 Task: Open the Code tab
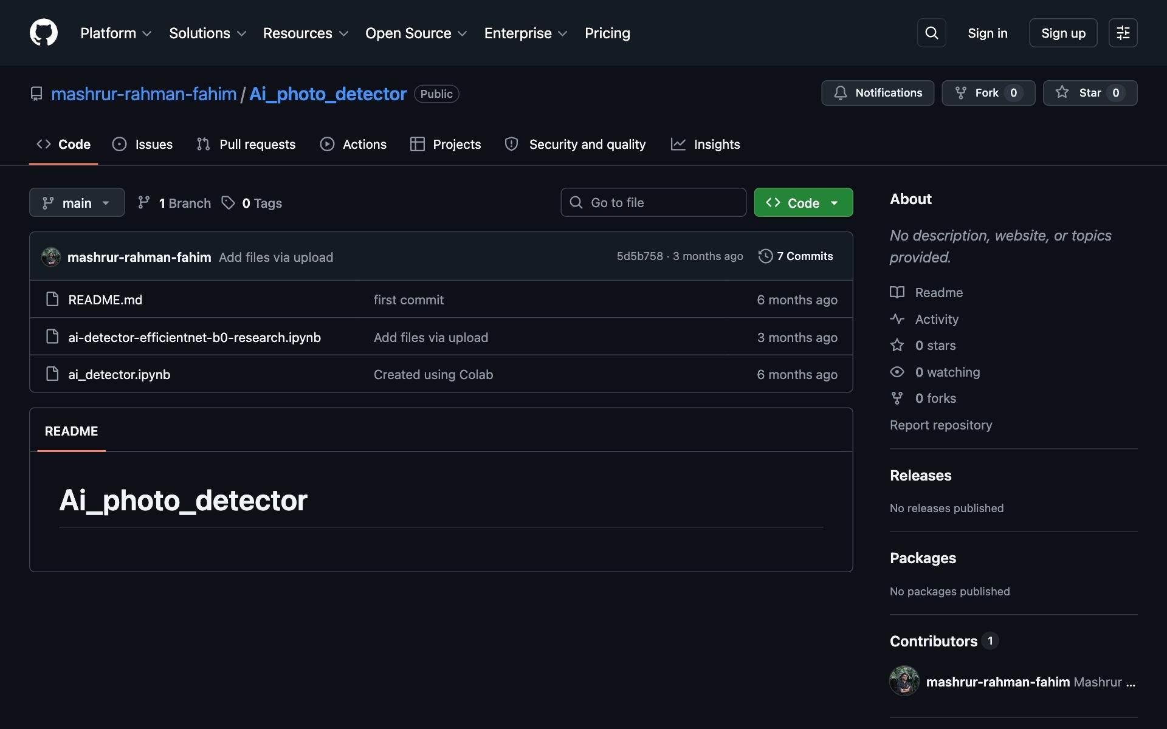[x=63, y=145]
